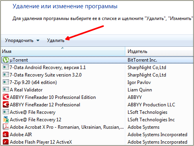
Task: Click publisher LSoft Technologies for Active@ File Recovery
Action: pos(147,112)
